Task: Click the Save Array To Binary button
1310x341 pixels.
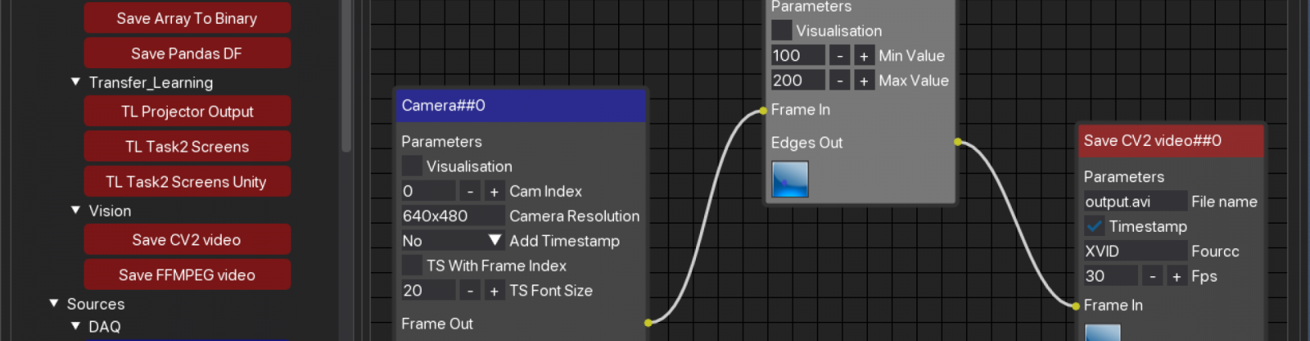Action: [x=187, y=18]
